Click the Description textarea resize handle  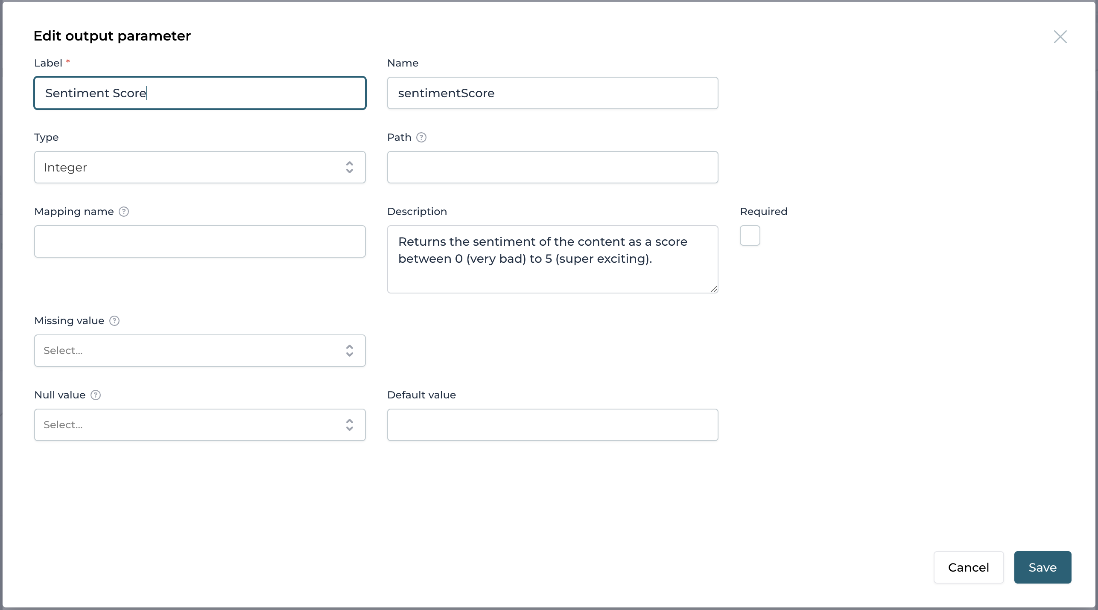point(713,289)
